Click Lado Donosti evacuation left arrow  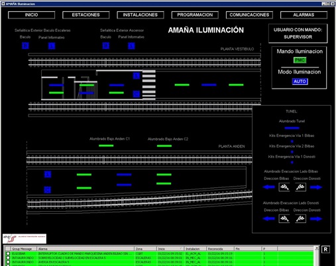269,219
